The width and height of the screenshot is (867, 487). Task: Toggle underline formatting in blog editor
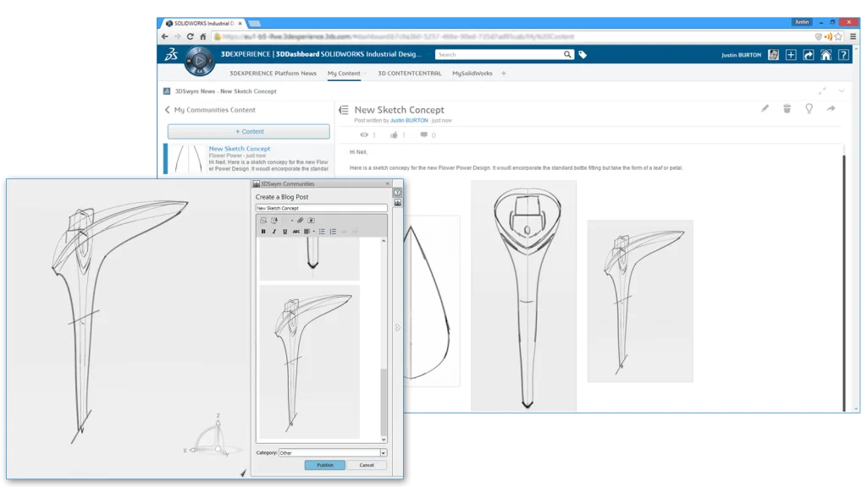284,232
